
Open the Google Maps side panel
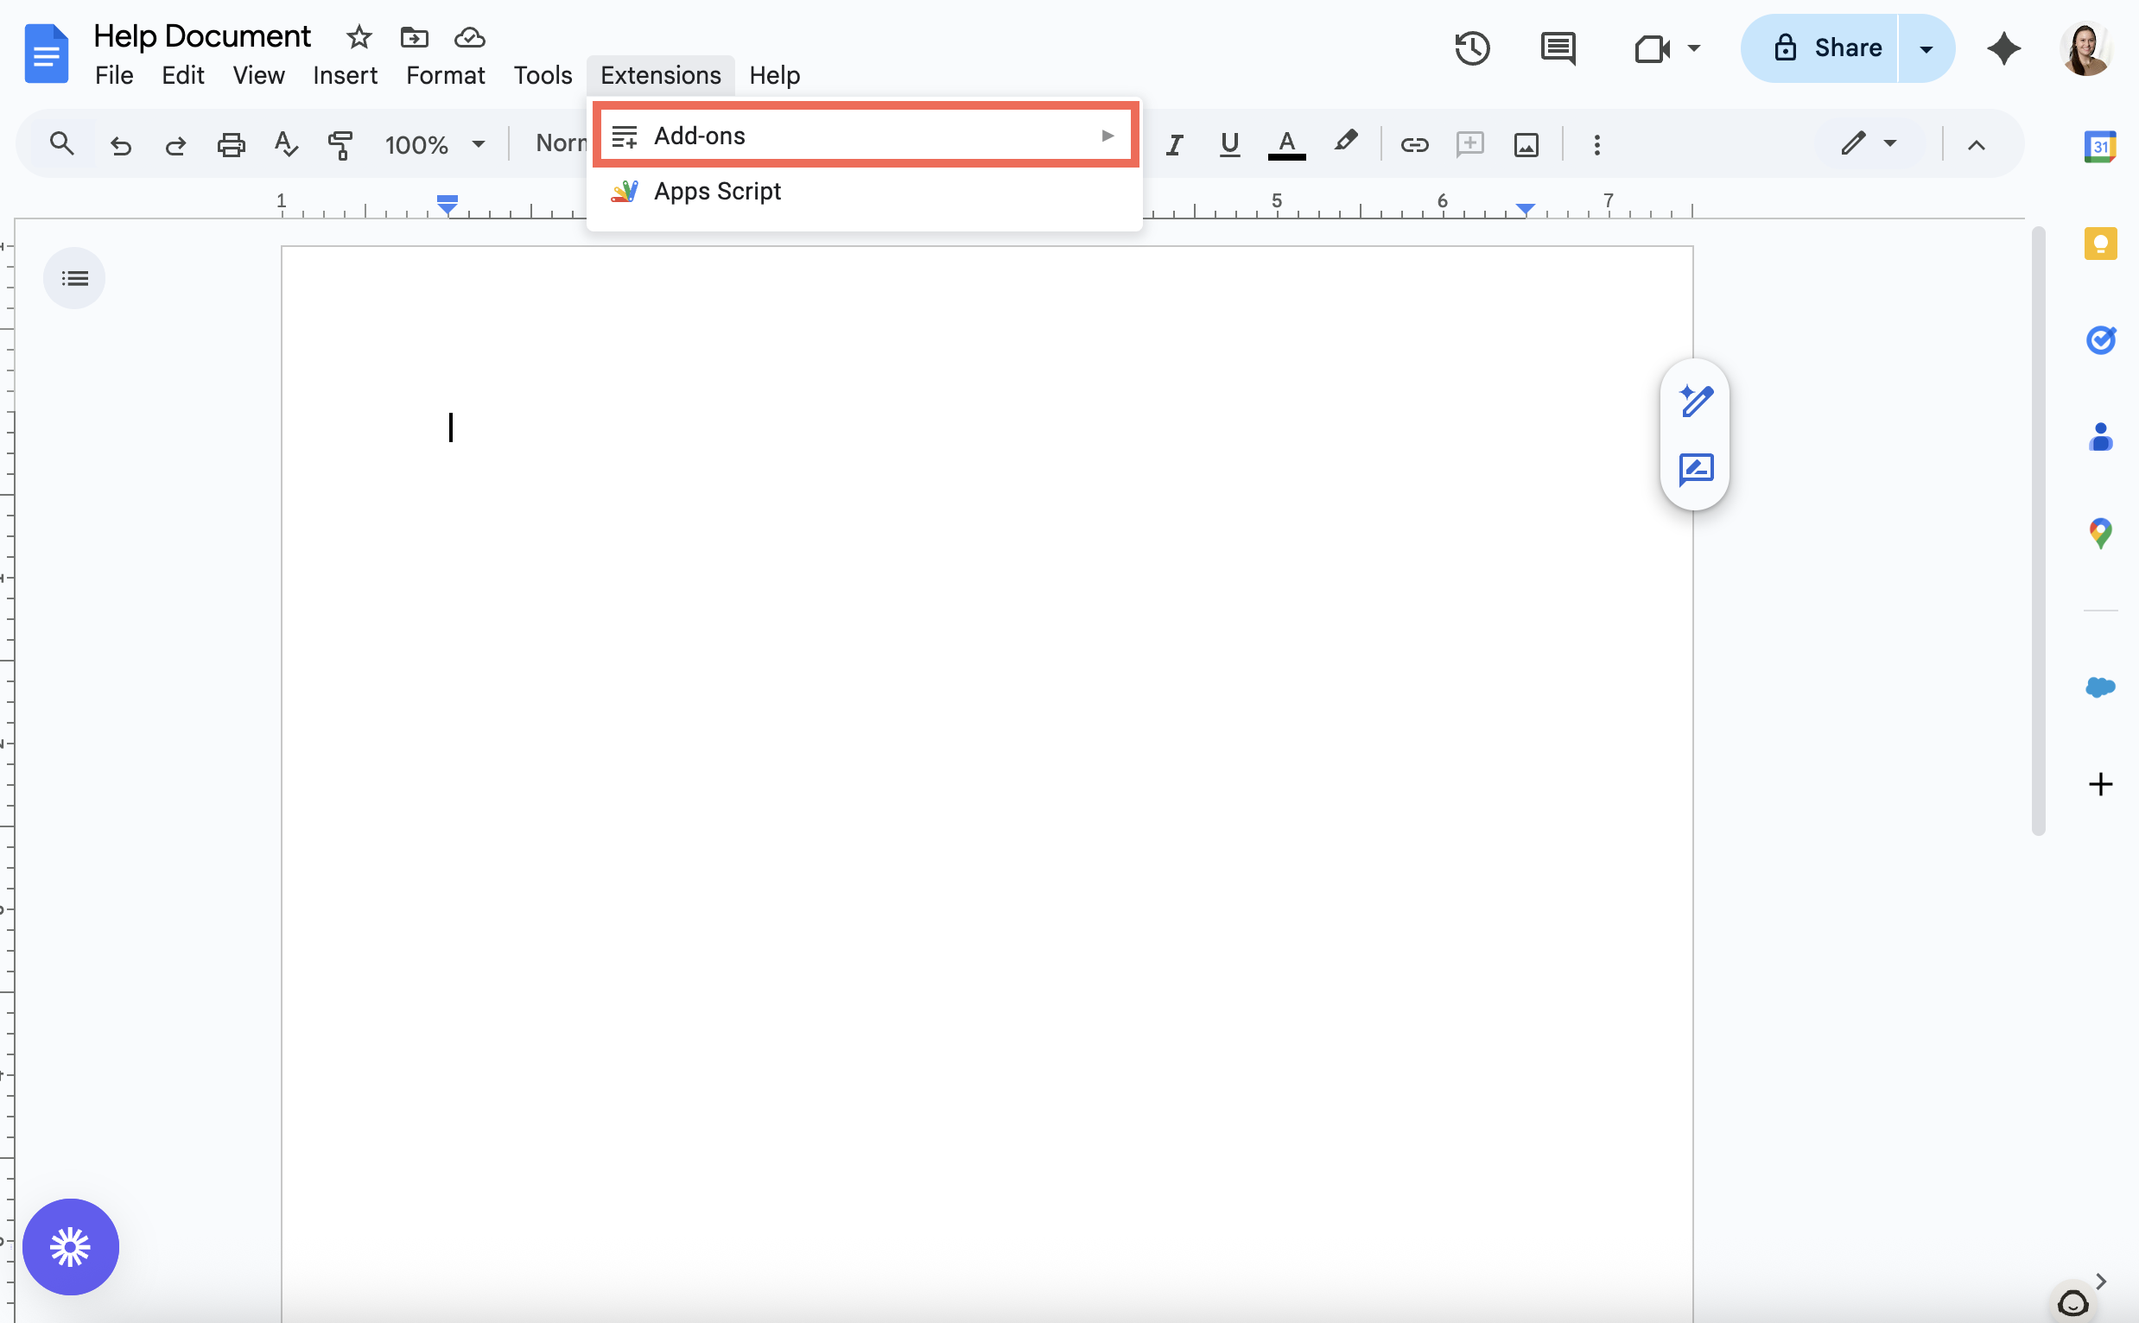2100,532
